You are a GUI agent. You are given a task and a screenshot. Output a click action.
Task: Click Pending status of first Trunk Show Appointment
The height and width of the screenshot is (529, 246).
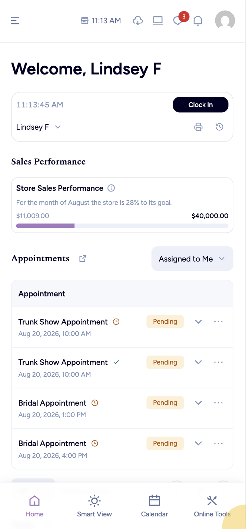[165, 322]
